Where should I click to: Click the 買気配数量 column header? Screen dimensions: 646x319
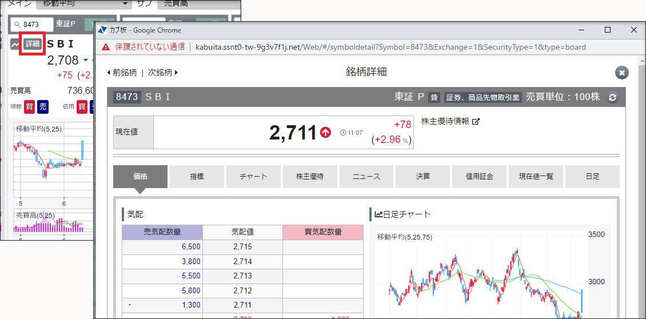point(324,232)
